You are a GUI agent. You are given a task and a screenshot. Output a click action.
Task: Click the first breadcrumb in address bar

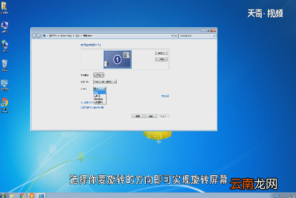[53, 36]
